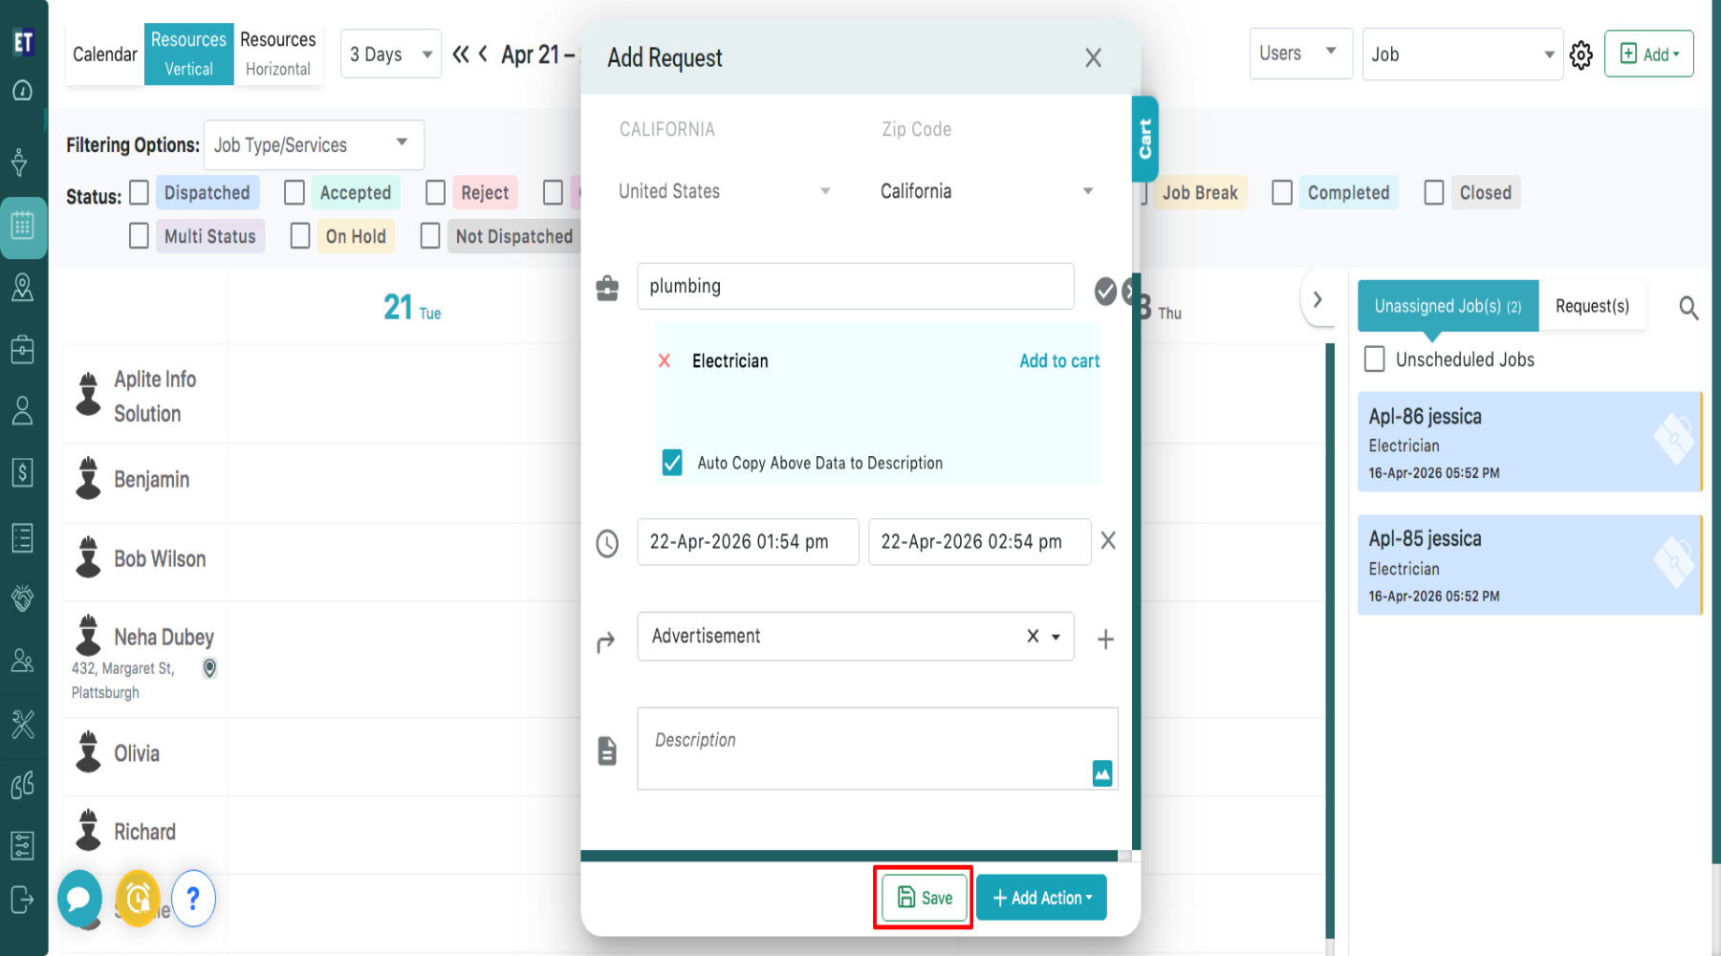Expand the Job Type/Services filter dropdown
The image size is (1721, 956).
point(313,144)
